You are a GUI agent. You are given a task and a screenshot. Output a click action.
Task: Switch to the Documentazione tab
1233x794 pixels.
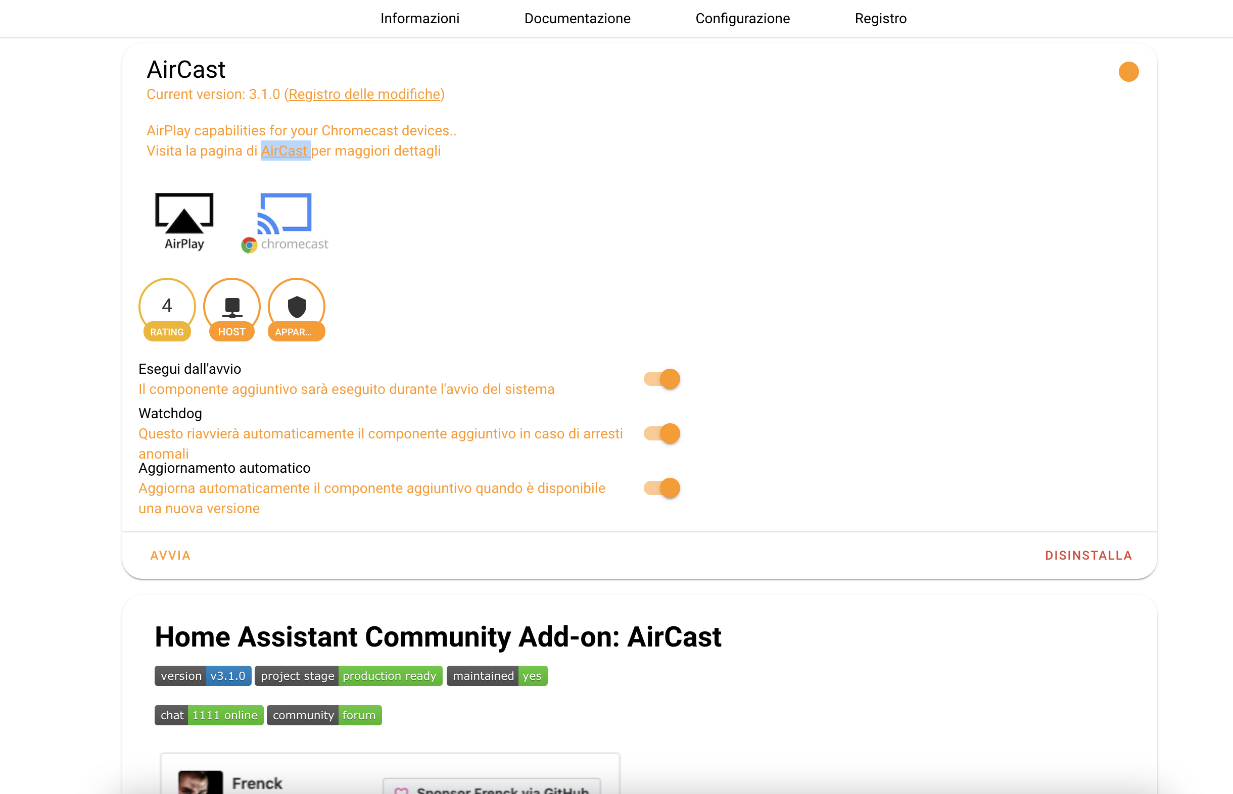pos(577,19)
